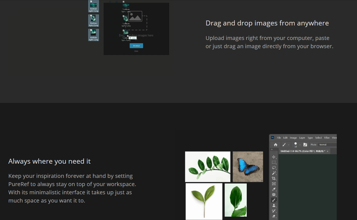Activate the Crop tool
Viewport: 357px width, 220px height.
pos(274,178)
